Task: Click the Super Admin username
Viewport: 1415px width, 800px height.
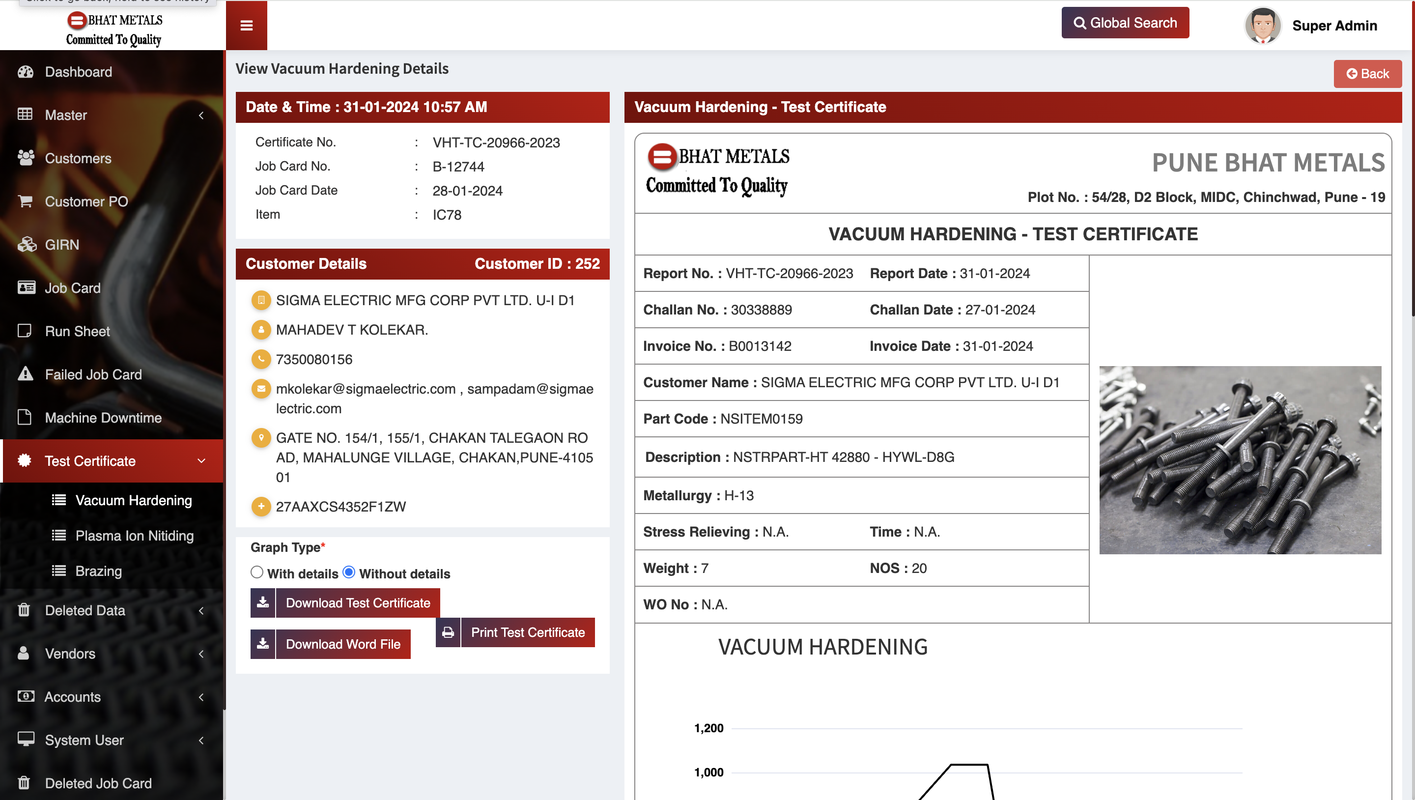Action: pyautogui.click(x=1334, y=25)
